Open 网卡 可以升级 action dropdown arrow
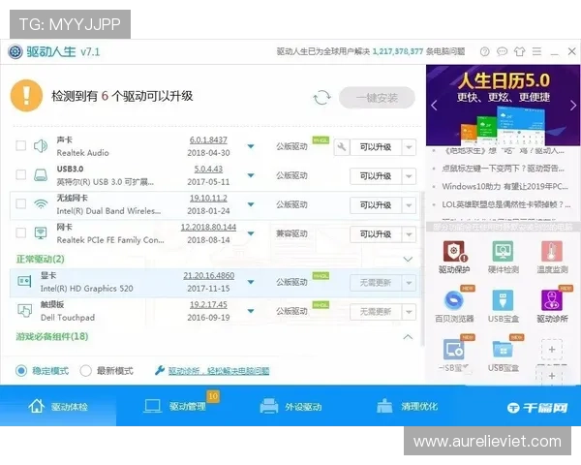The width and height of the screenshot is (581, 465). [409, 234]
